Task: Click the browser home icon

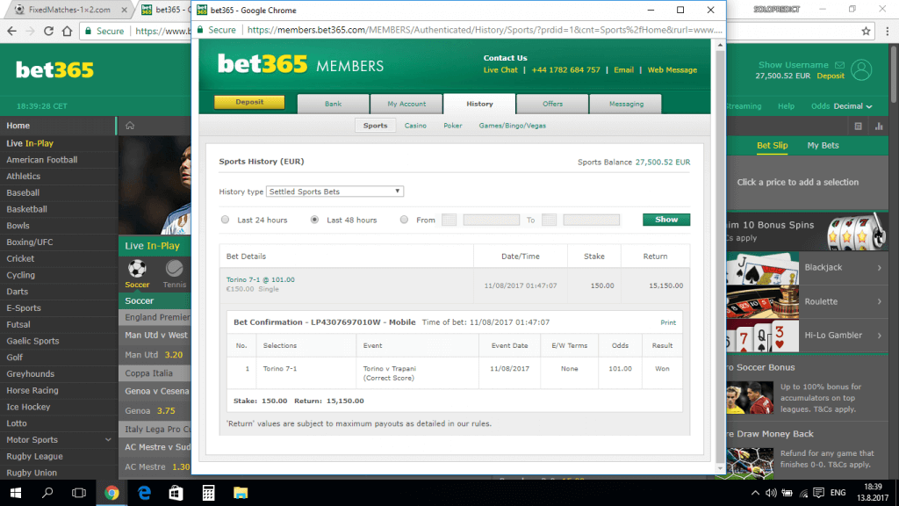Action: [x=67, y=31]
